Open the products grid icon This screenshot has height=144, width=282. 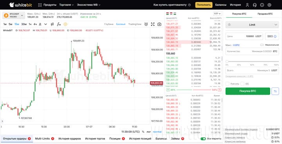[40, 5]
